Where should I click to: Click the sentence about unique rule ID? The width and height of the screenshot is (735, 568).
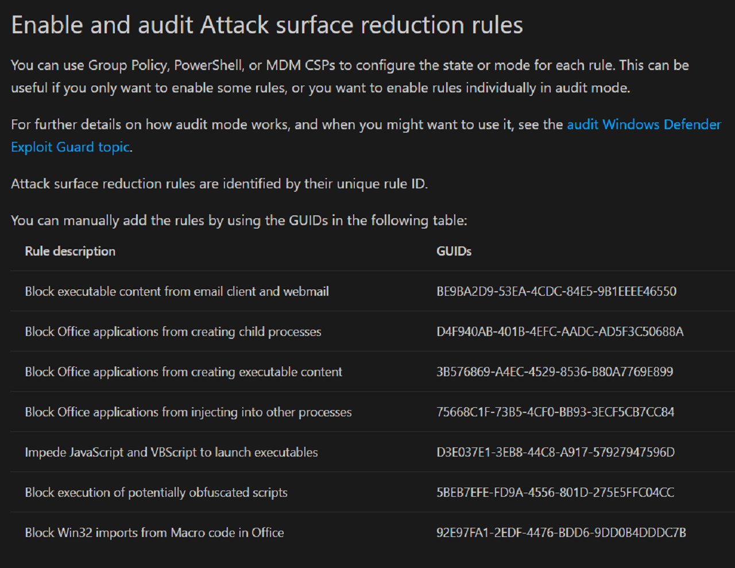click(219, 184)
